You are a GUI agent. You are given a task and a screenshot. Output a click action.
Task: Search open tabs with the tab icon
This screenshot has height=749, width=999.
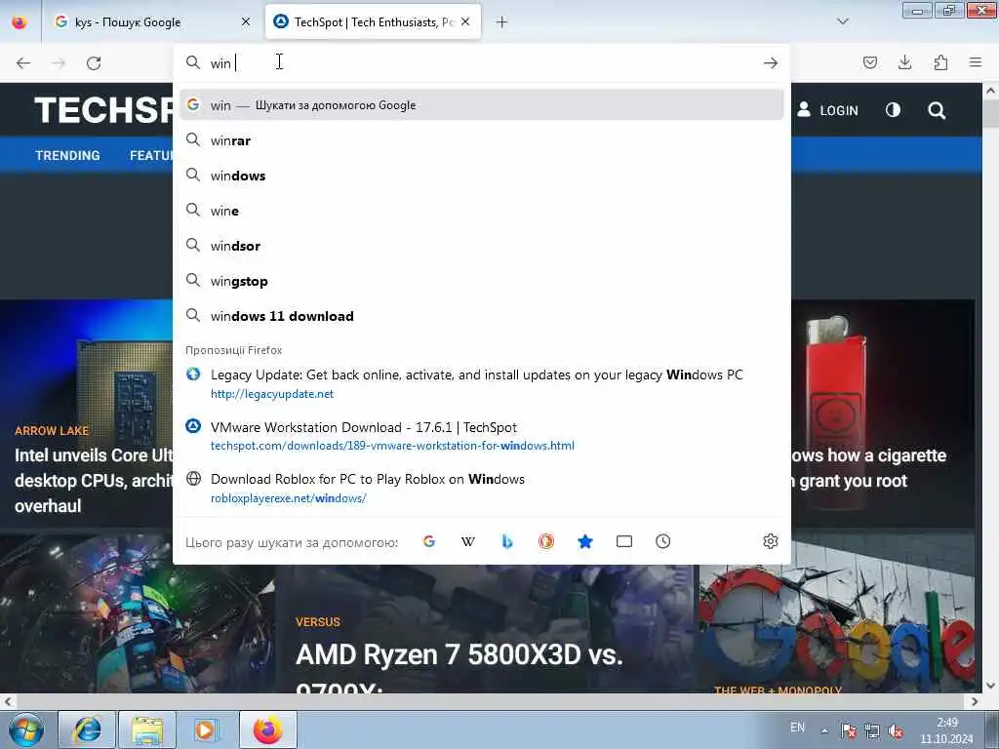pyautogui.click(x=624, y=541)
